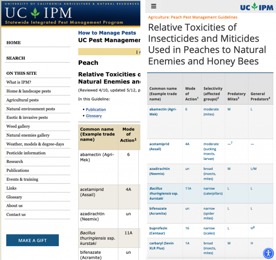Open 'Agriculture: Peach Pest Management Guidelines' breadcrumb

(193, 17)
